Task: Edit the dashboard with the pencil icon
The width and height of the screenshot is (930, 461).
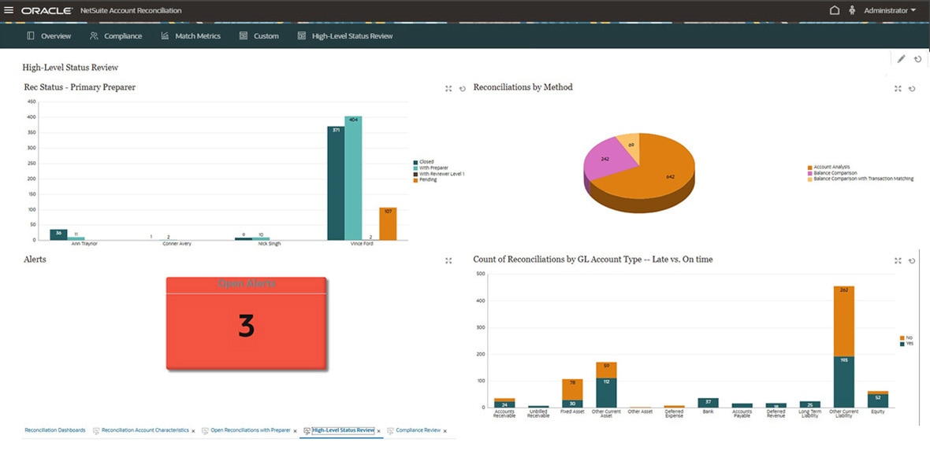Action: coord(901,59)
